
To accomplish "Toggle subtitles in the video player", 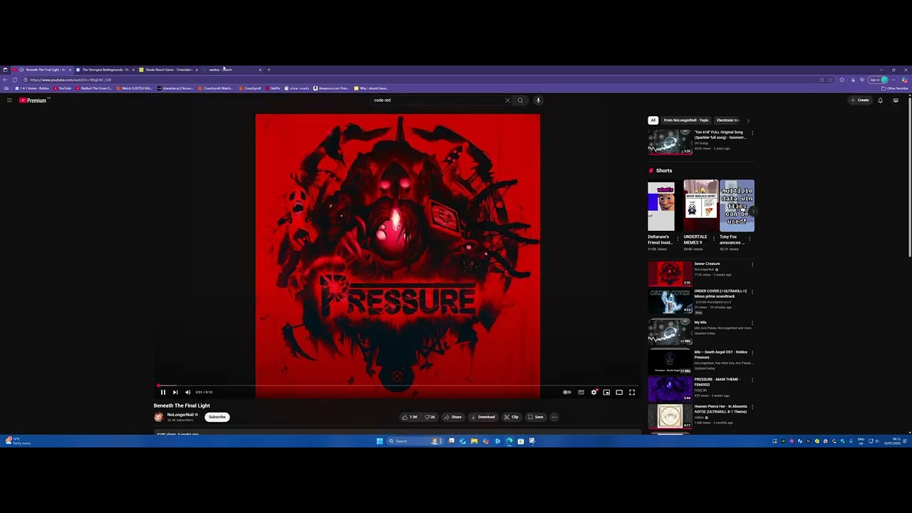I will point(581,392).
